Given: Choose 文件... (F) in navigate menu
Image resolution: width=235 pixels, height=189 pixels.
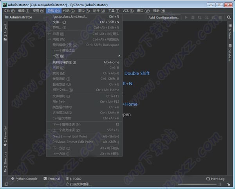Looking at the screenshot, I should point(84,22).
